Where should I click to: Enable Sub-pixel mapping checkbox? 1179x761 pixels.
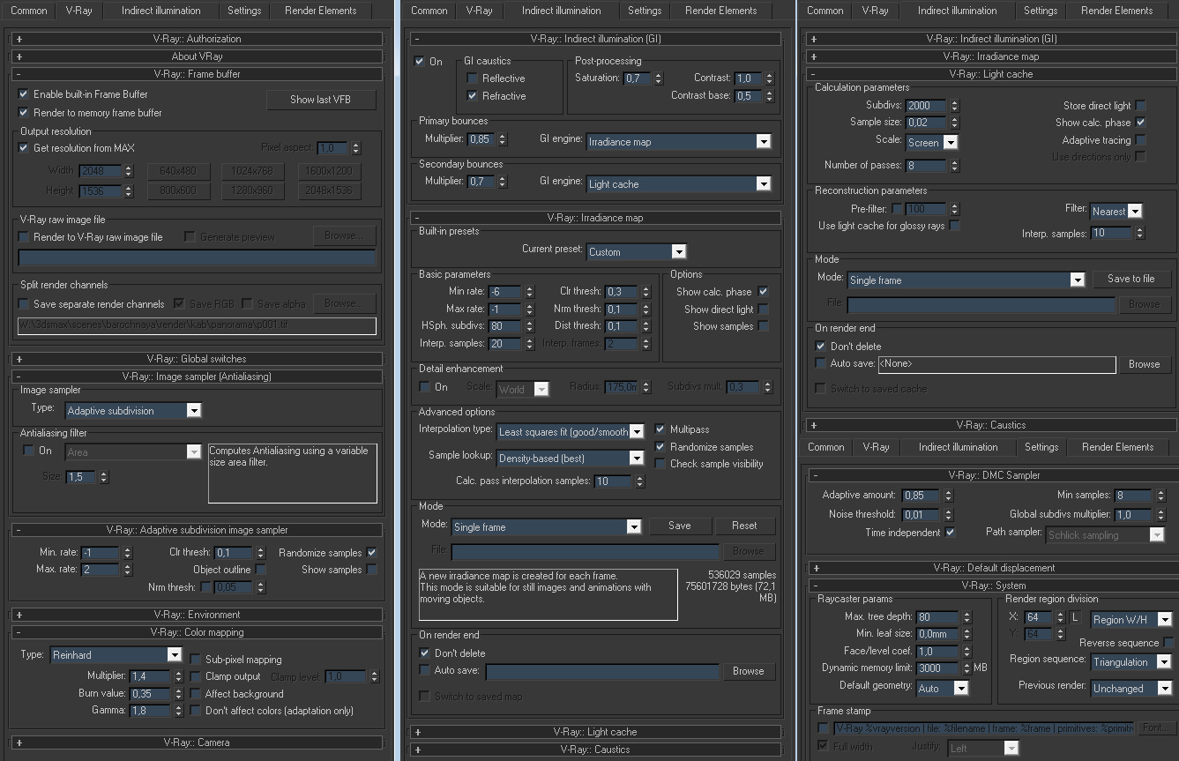point(196,660)
